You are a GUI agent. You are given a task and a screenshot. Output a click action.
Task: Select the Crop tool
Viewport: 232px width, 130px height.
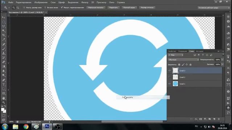coord(4,35)
